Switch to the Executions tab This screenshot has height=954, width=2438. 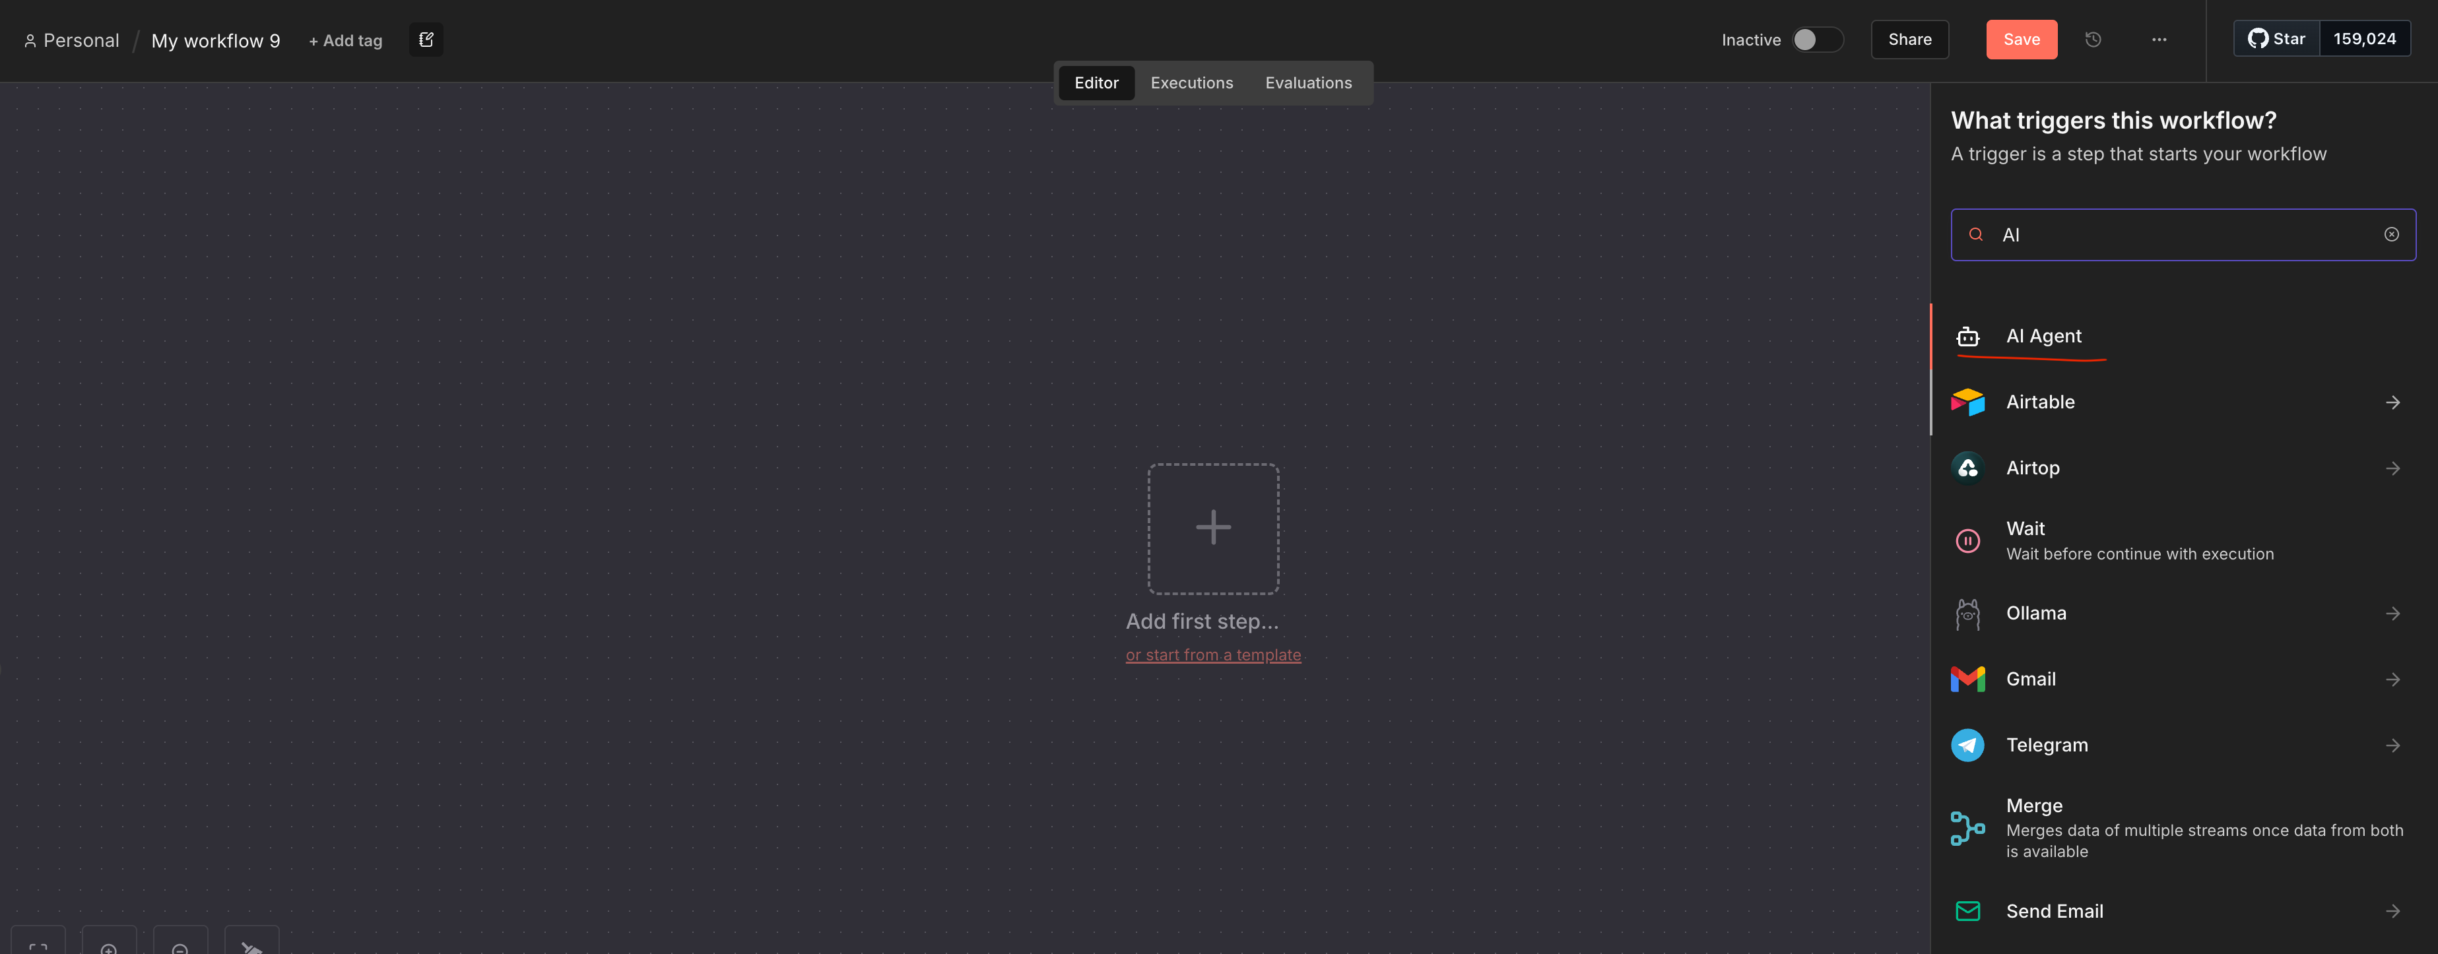1191,83
